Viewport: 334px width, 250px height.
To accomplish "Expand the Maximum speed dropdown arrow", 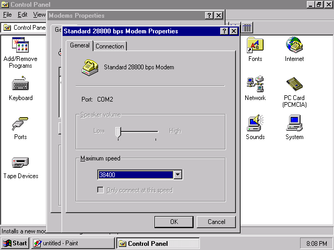I will (177, 175).
